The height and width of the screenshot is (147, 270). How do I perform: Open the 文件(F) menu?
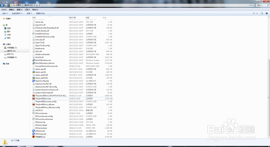[4, 10]
